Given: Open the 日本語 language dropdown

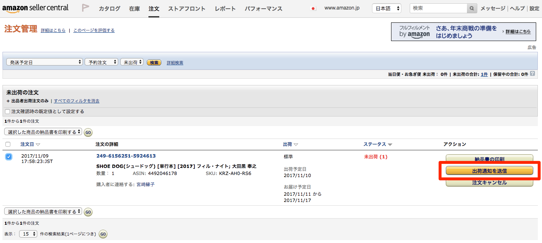Looking at the screenshot, I should pos(387,8).
